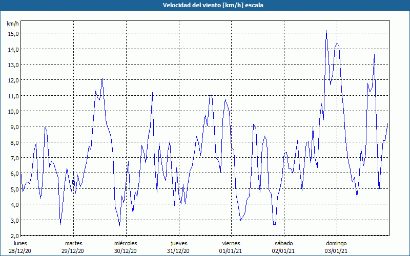410x256 pixels.
Task: Click the 'km/h' axis unit label
Action: (12, 24)
